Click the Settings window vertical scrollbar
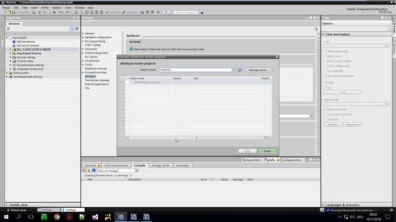 [318, 94]
